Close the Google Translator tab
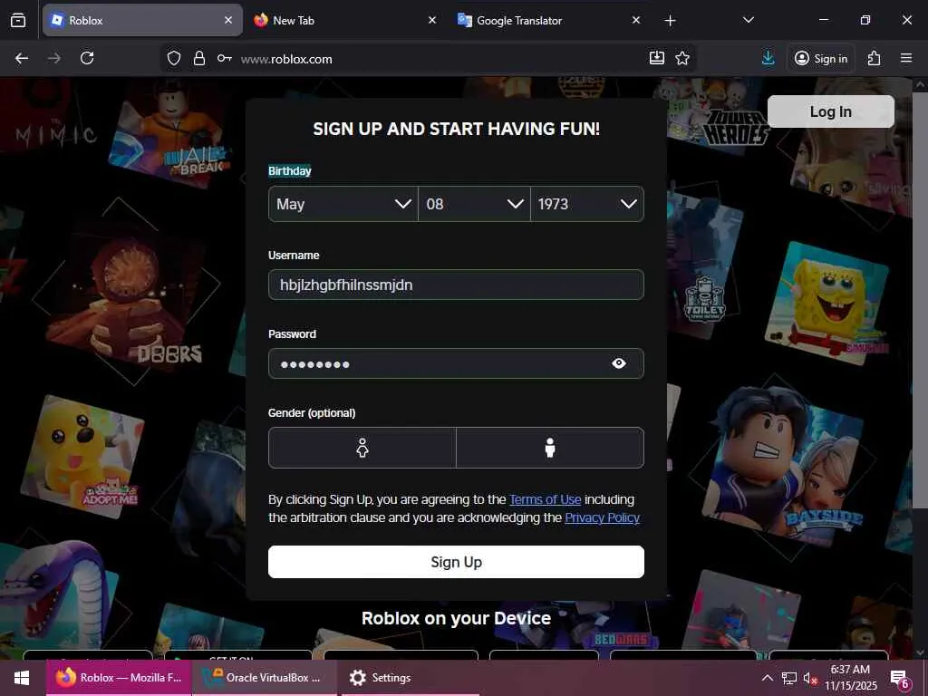The image size is (928, 696). 635,20
